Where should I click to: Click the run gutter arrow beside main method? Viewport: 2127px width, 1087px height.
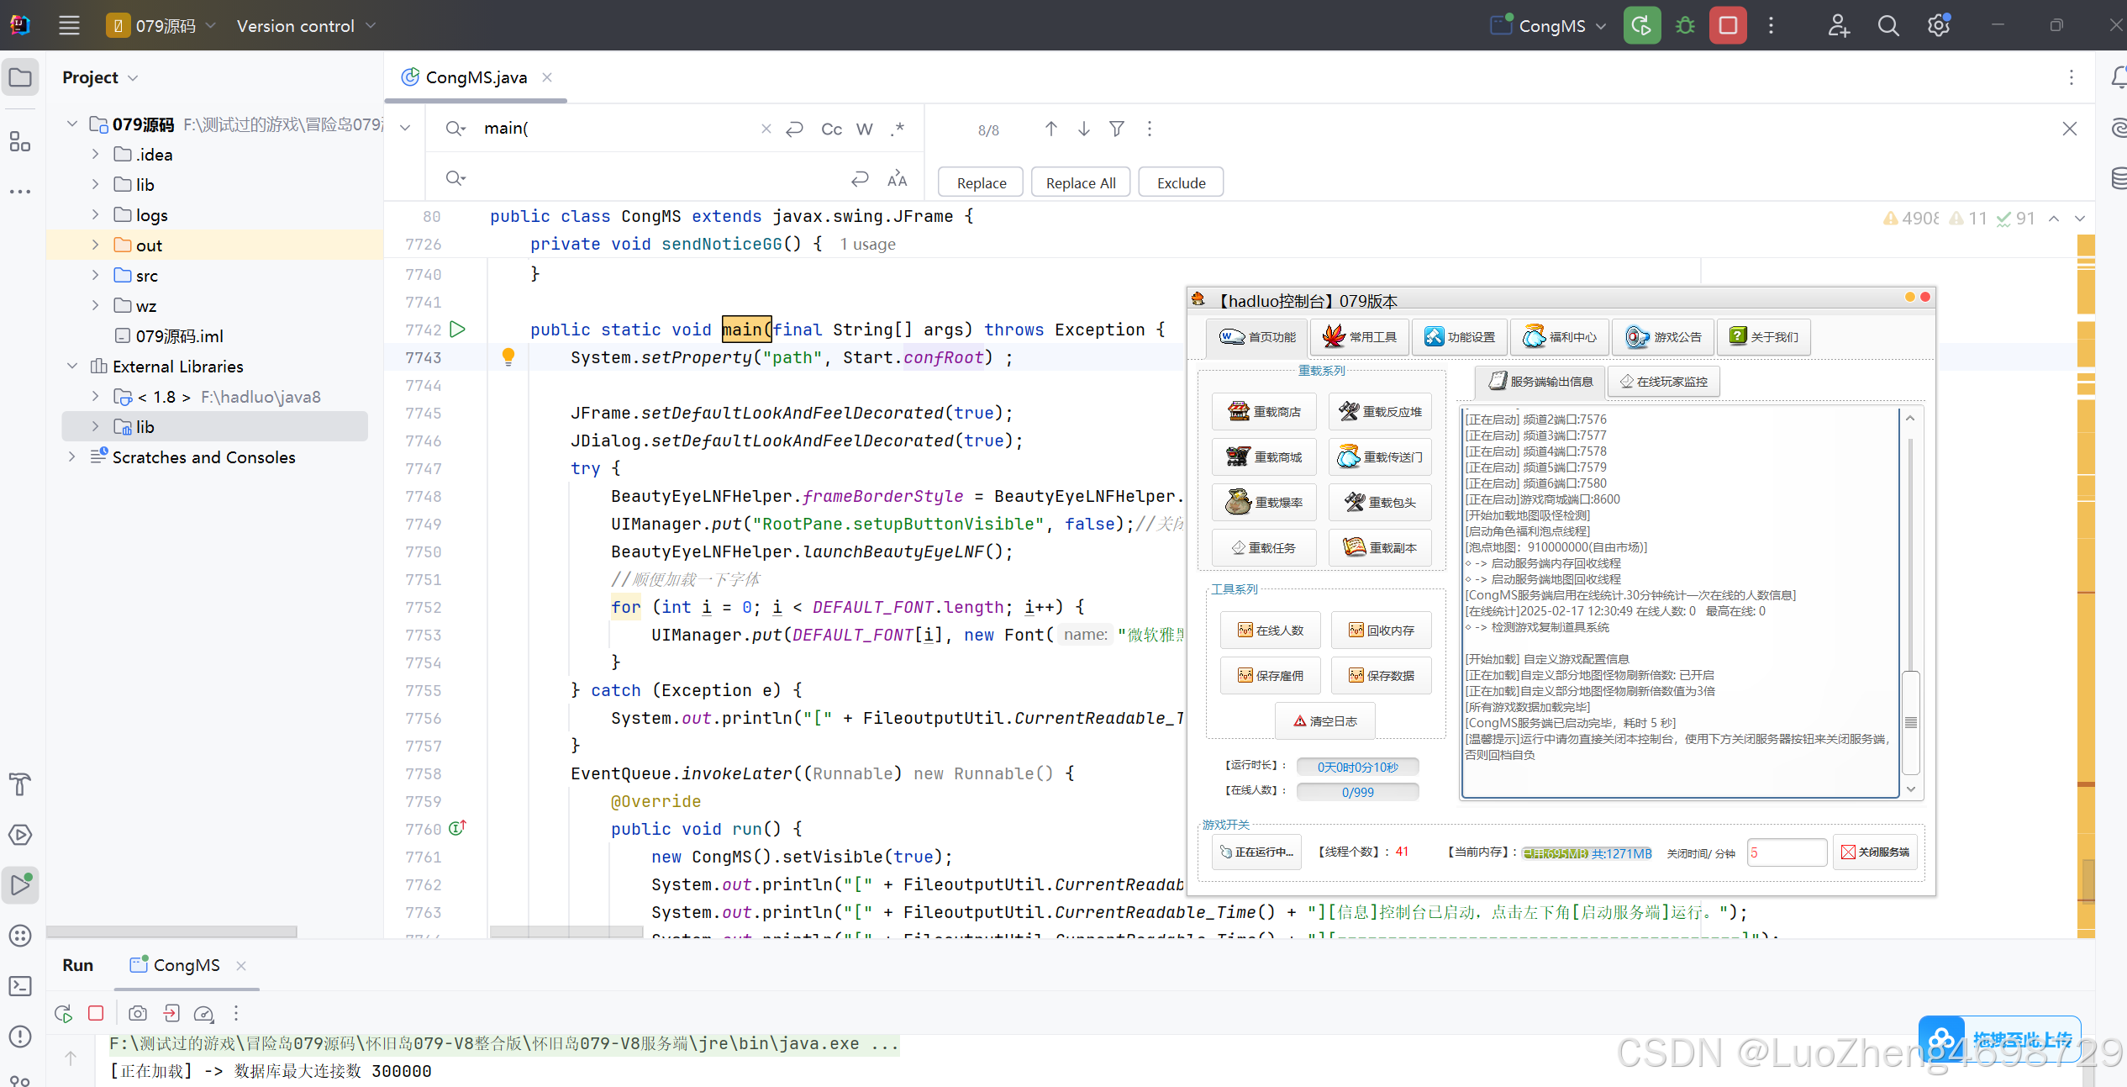point(458,330)
